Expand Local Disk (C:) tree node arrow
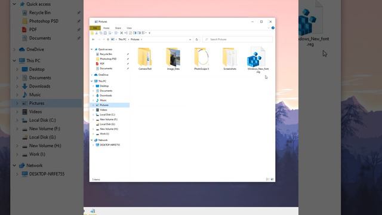This screenshot has width=382, height=215. tap(93, 115)
